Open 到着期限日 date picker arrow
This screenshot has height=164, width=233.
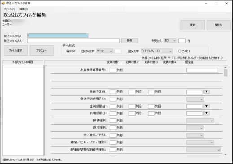point(207,113)
